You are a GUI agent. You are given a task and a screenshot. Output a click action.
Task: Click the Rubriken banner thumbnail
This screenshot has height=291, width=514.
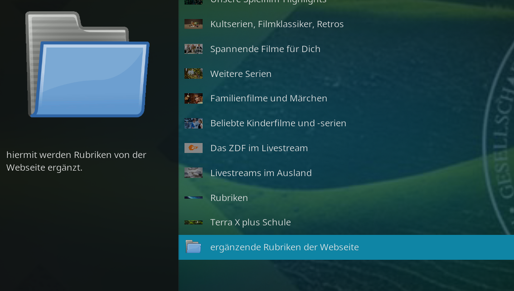pos(194,197)
